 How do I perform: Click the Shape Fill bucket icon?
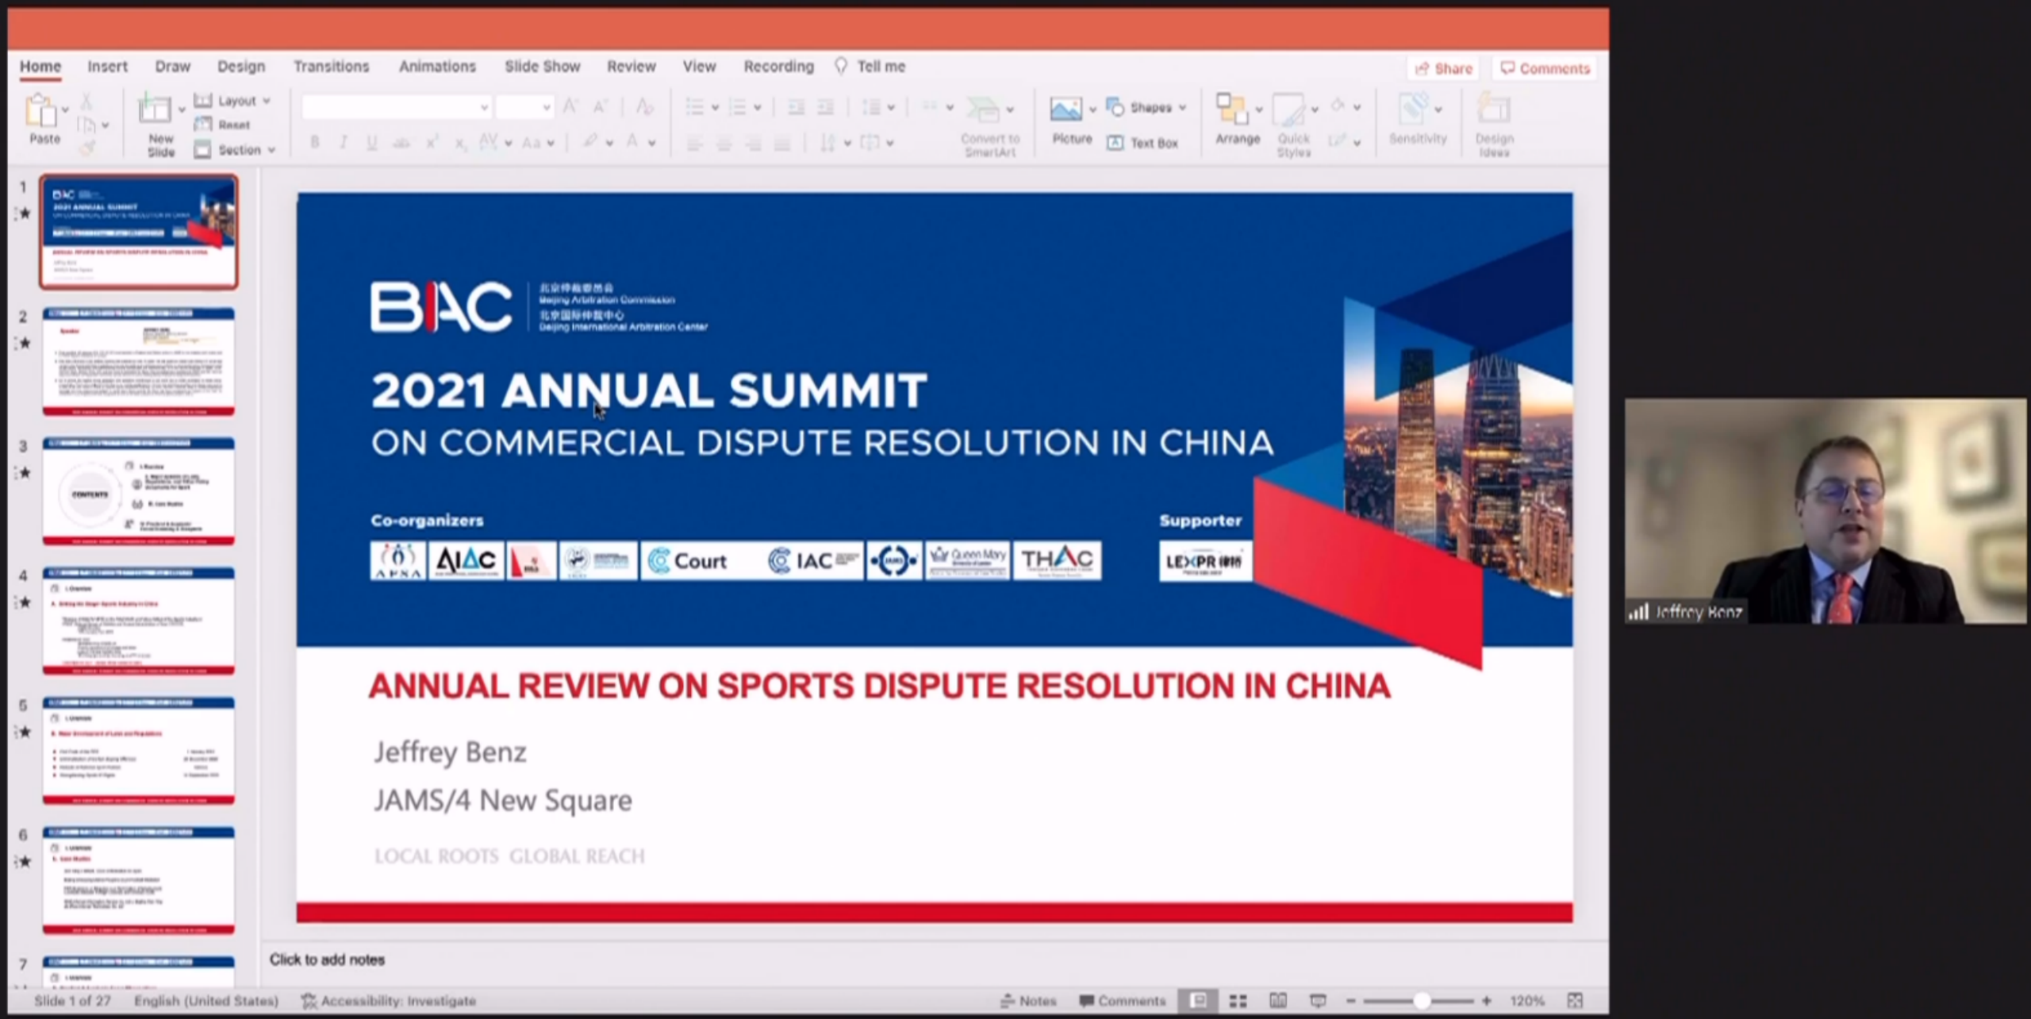(x=1338, y=106)
